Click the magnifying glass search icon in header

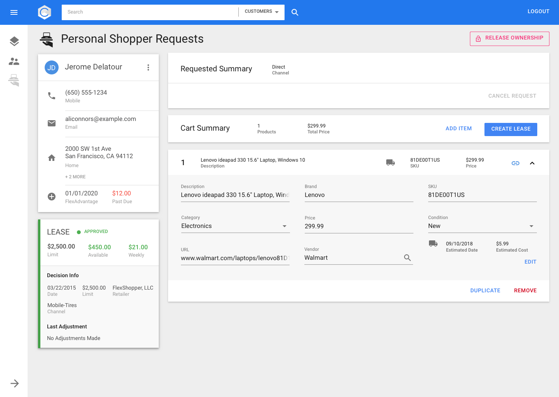pyautogui.click(x=295, y=12)
